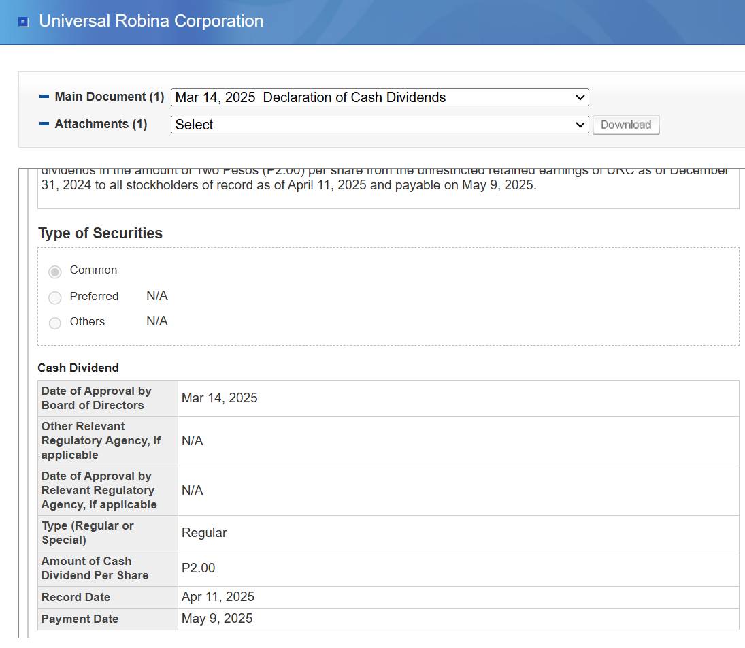Screen dimensions: 745x648
Task: Click the Download button
Action: [x=626, y=125]
